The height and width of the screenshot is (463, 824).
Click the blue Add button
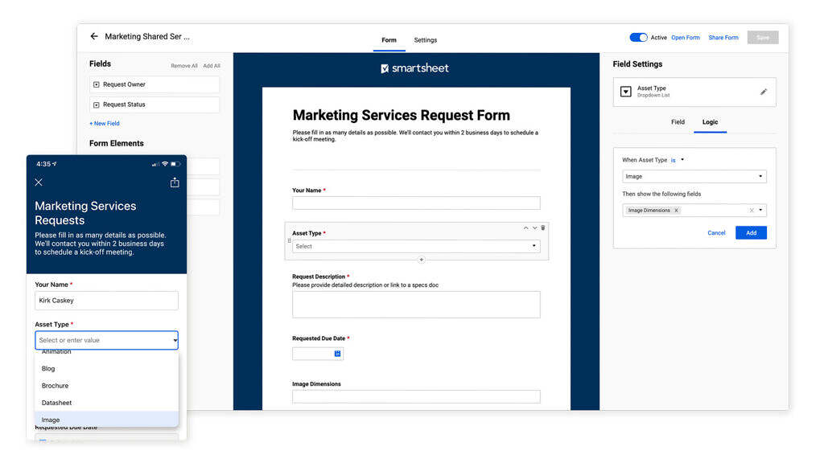pyautogui.click(x=750, y=233)
